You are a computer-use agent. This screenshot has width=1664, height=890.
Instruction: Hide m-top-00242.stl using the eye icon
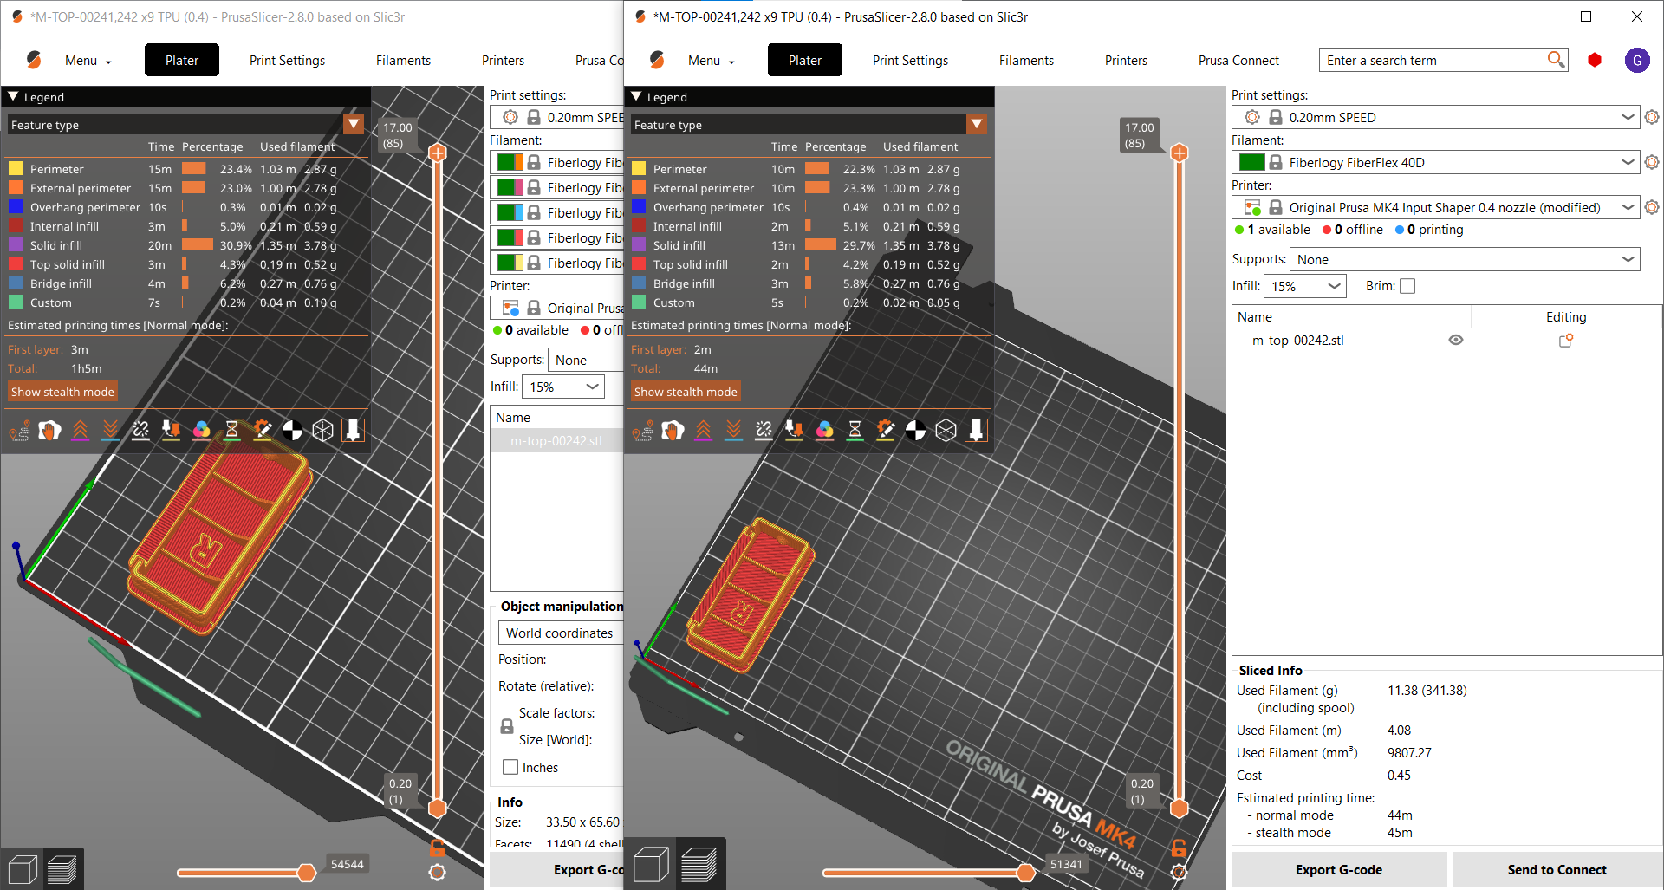1456,340
